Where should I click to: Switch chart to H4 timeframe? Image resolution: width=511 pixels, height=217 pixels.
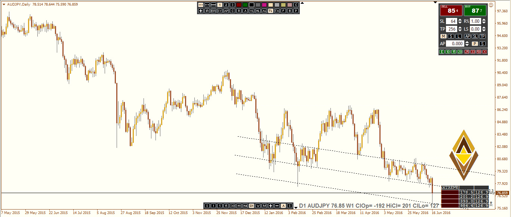[245, 205]
